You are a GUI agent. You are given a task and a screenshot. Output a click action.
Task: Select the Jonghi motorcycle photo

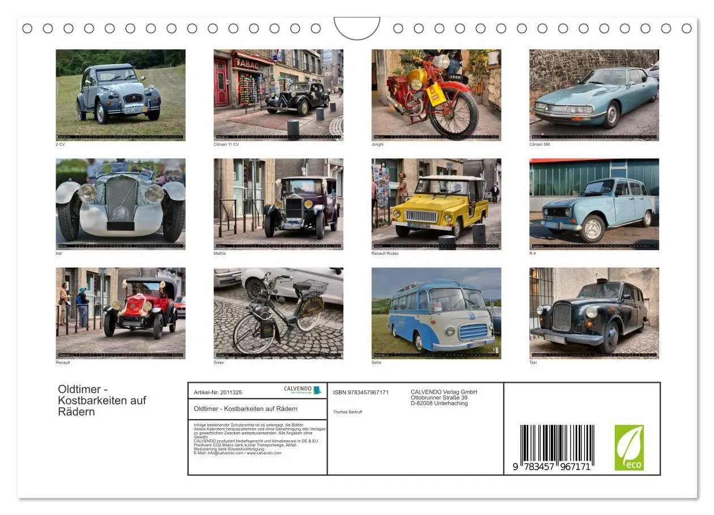[x=436, y=95]
